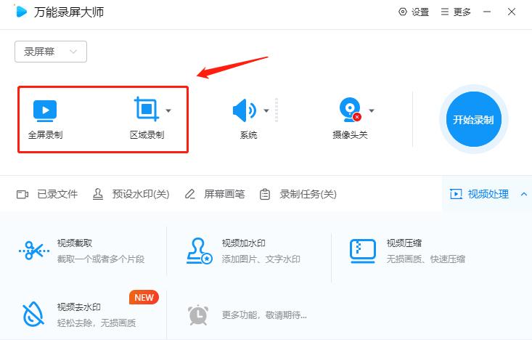This screenshot has height=340, width=532.
Task: Click the 视频加水印 stamp icon
Action: [x=199, y=251]
